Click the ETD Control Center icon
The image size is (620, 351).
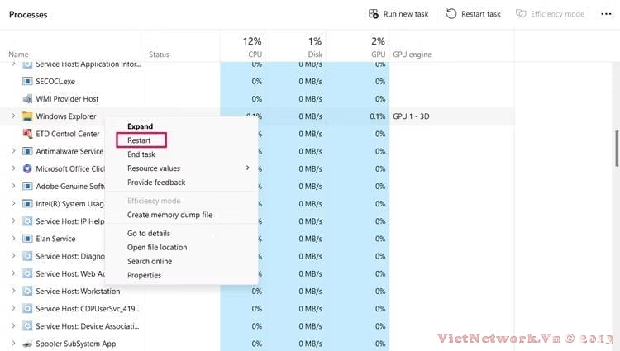coord(27,134)
